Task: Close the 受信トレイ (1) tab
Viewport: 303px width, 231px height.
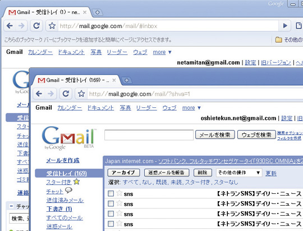Action: click(85, 12)
